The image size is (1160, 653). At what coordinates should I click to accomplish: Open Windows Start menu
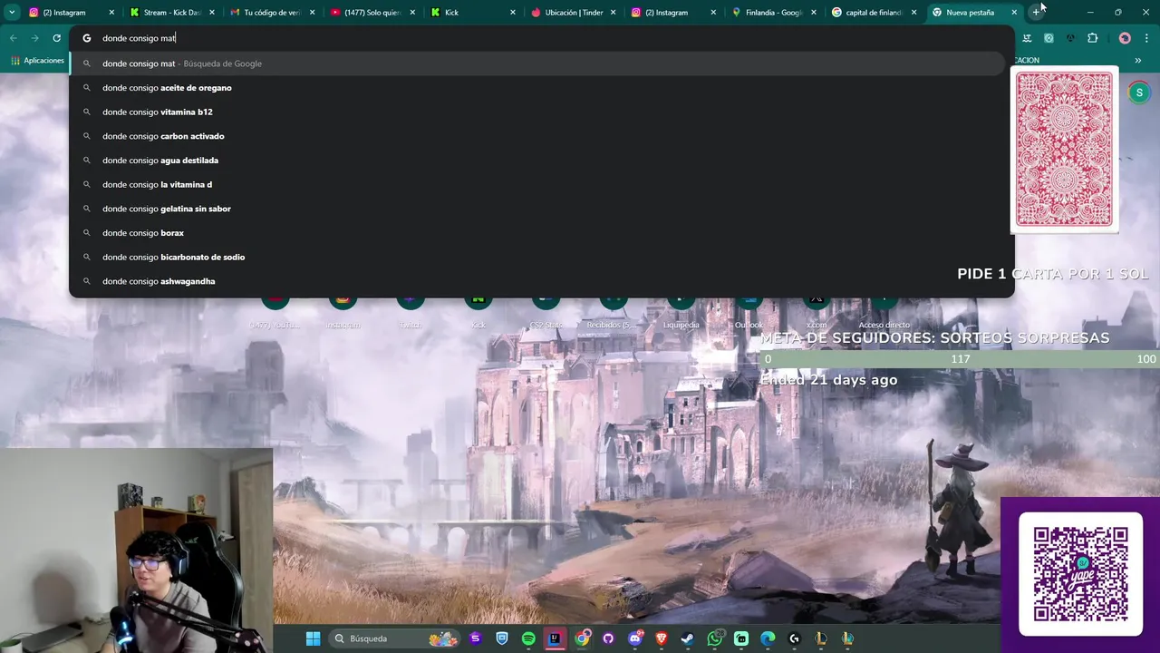pyautogui.click(x=313, y=638)
